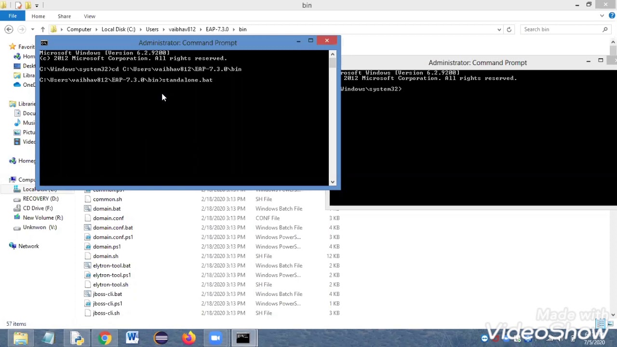Open the Customize Quick Access Toolbar dropdown
The image size is (617, 347).
tap(37, 5)
